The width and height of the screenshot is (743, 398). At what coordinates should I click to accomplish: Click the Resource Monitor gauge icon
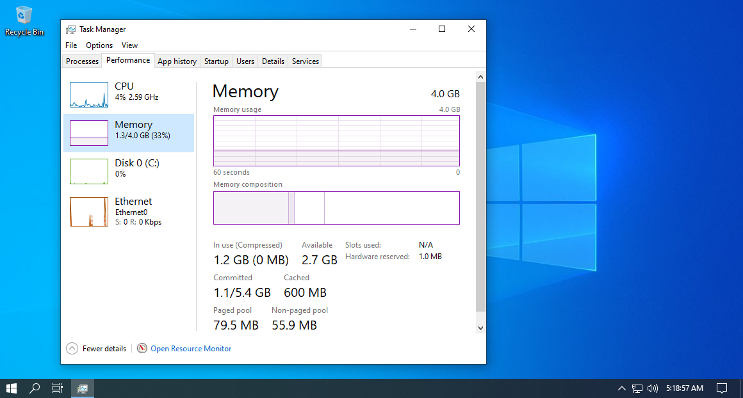pyautogui.click(x=142, y=348)
